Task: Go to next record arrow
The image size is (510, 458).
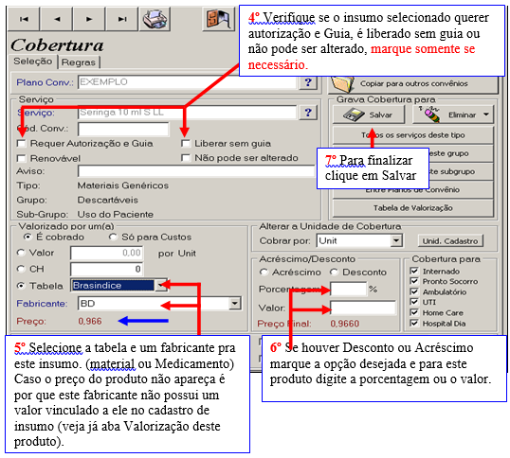Action: pos(89,19)
